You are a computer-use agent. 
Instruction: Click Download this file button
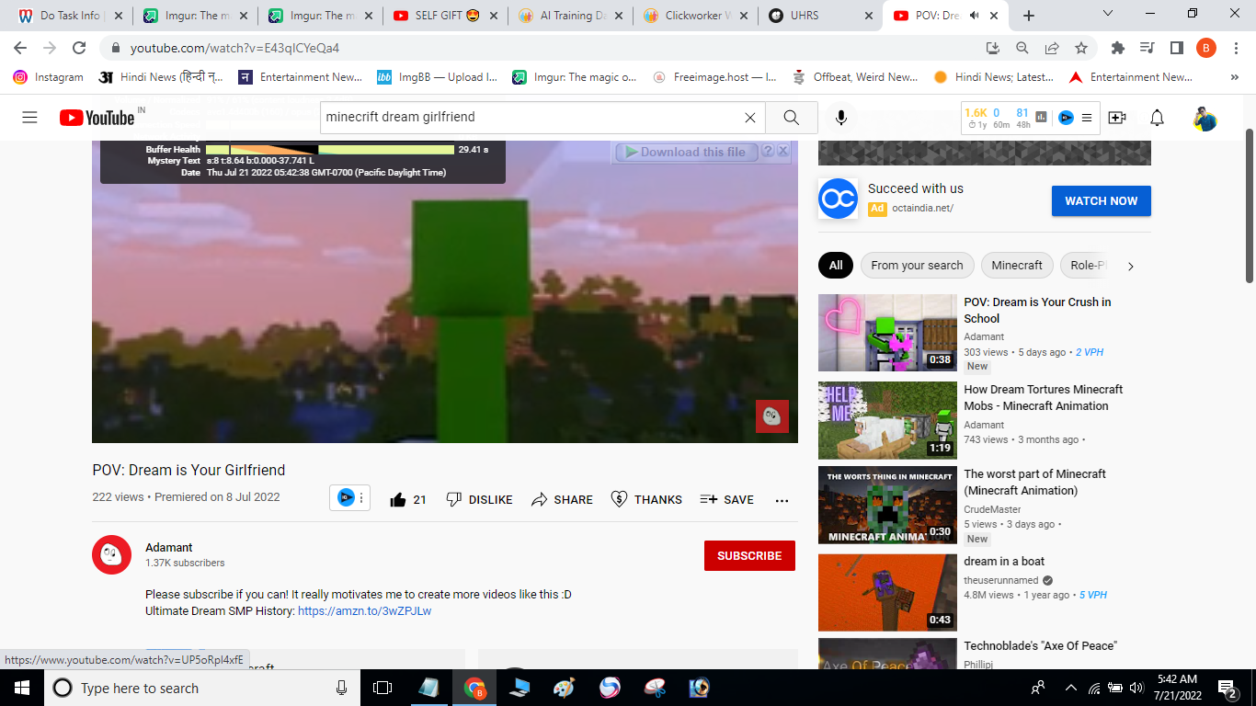click(686, 152)
